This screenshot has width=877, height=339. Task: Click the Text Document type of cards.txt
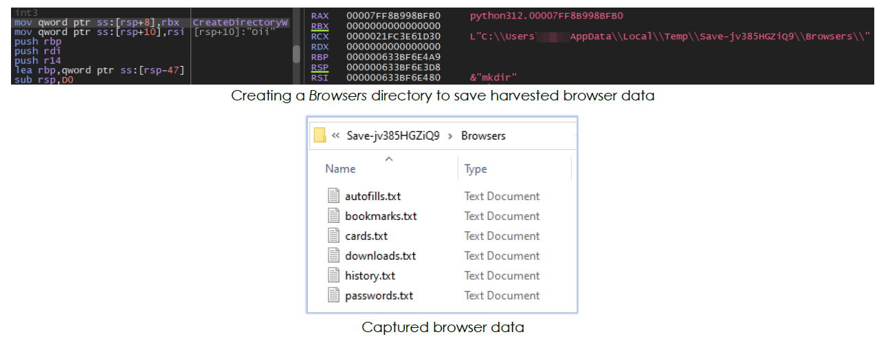tap(502, 236)
